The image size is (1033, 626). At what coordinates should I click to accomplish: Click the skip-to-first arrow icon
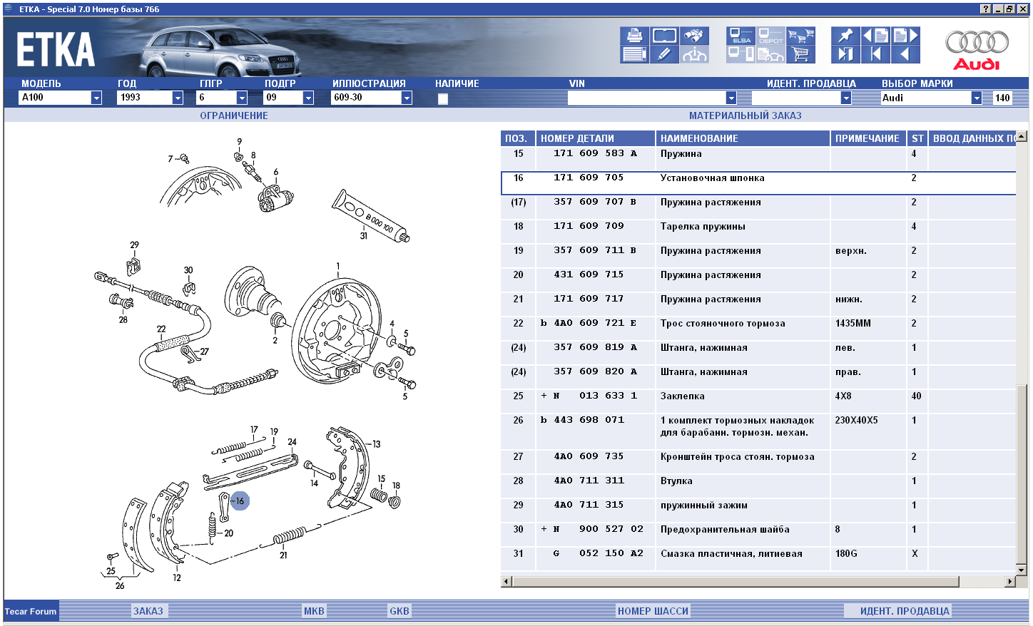pos(875,54)
